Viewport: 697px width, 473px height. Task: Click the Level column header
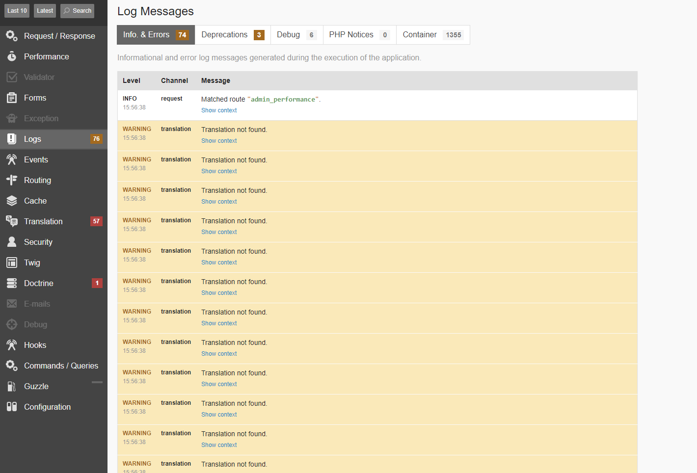tap(132, 80)
